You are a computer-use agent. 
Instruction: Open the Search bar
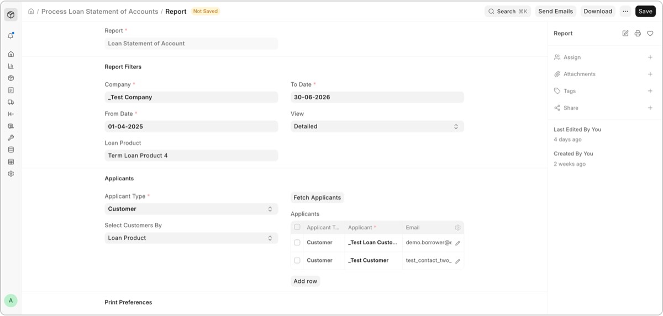click(508, 11)
